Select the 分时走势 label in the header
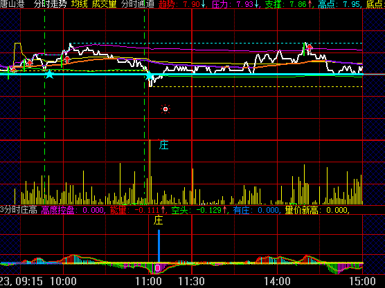 pos(50,4)
